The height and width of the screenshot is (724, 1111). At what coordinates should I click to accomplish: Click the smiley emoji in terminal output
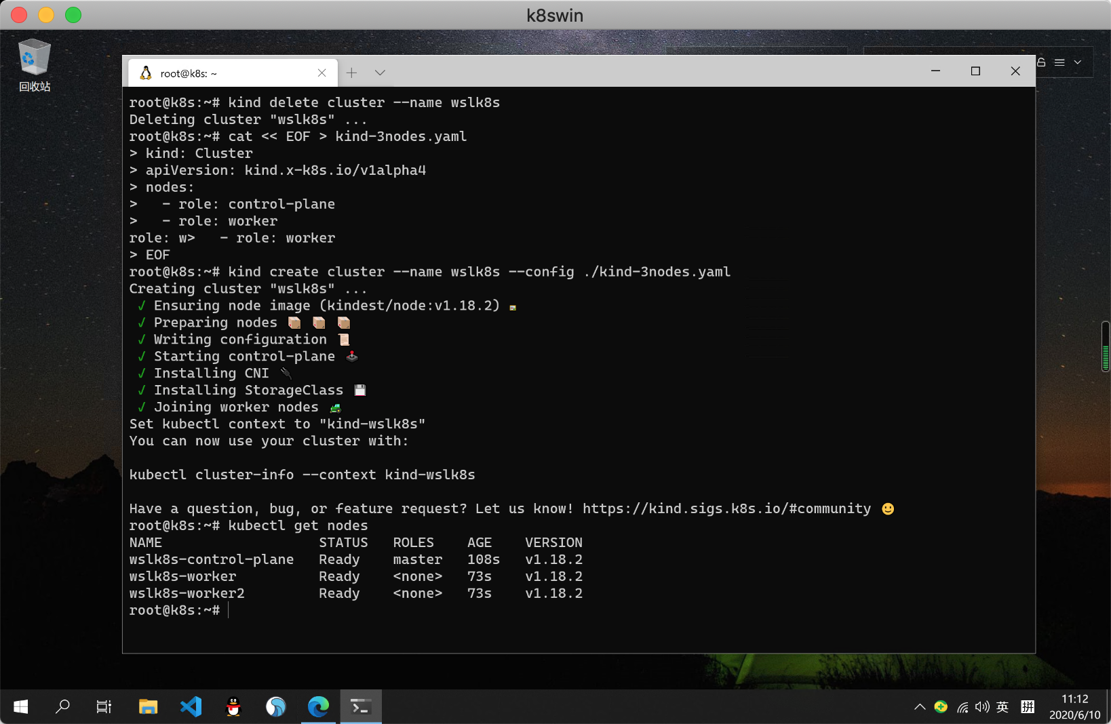tap(888, 508)
